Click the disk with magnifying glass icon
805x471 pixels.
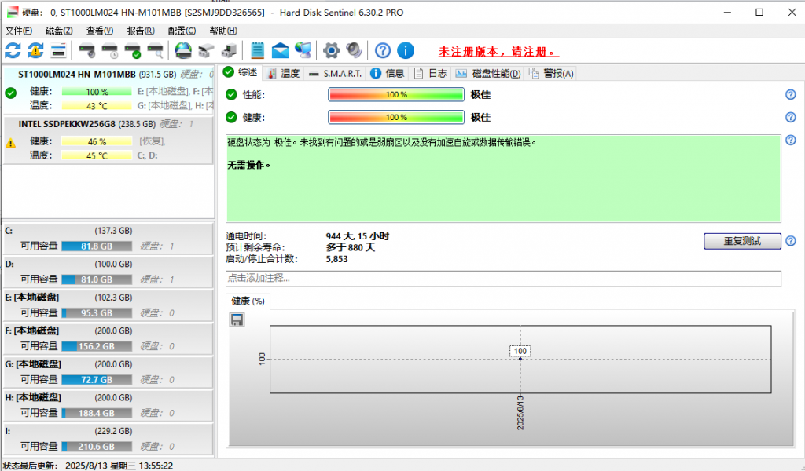(x=155, y=51)
